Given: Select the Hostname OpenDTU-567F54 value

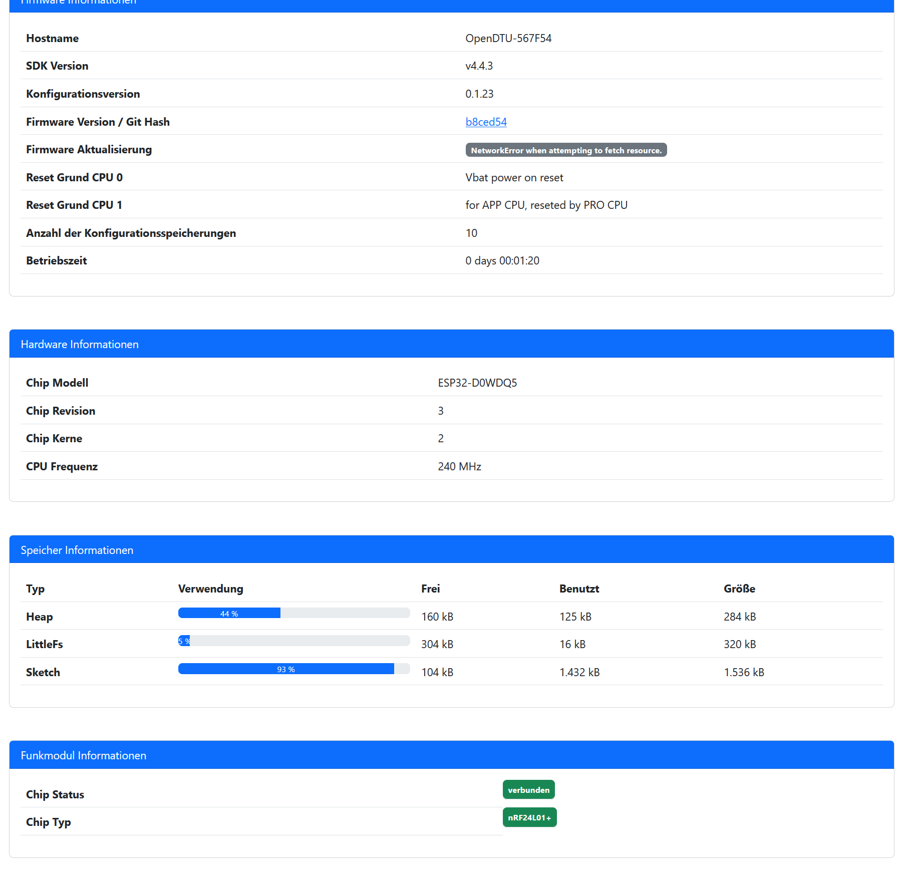Looking at the screenshot, I should click(508, 38).
